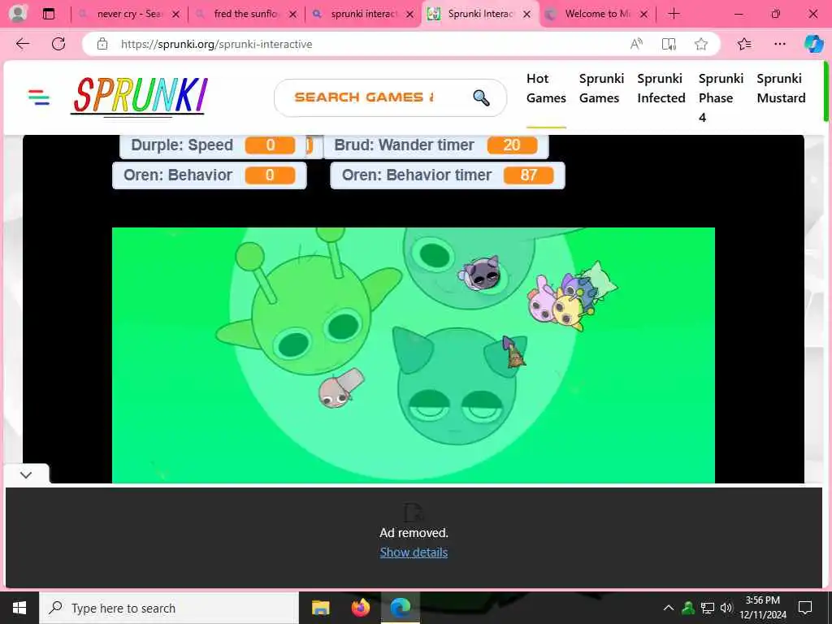This screenshot has width=832, height=624.
Task: Open the Sprunki hamburger menu
Action: tap(39, 97)
